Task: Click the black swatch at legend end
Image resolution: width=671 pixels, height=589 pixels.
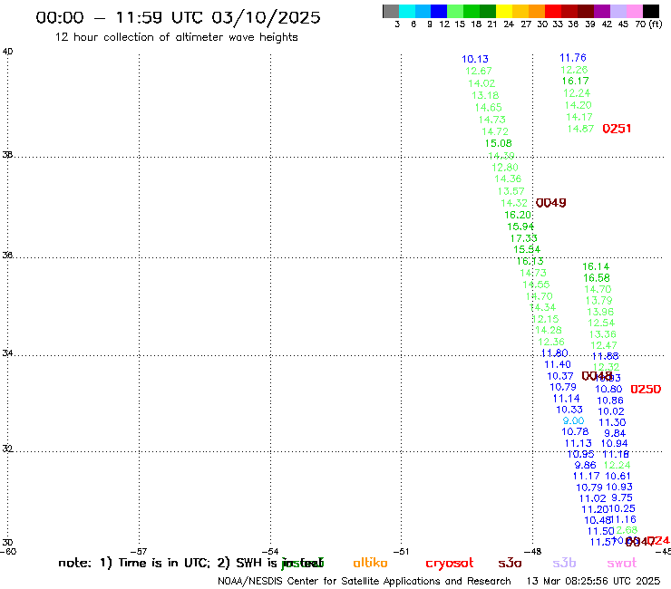Action: [x=650, y=11]
